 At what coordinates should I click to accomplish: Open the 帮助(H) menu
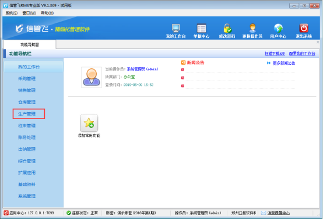click(x=47, y=13)
